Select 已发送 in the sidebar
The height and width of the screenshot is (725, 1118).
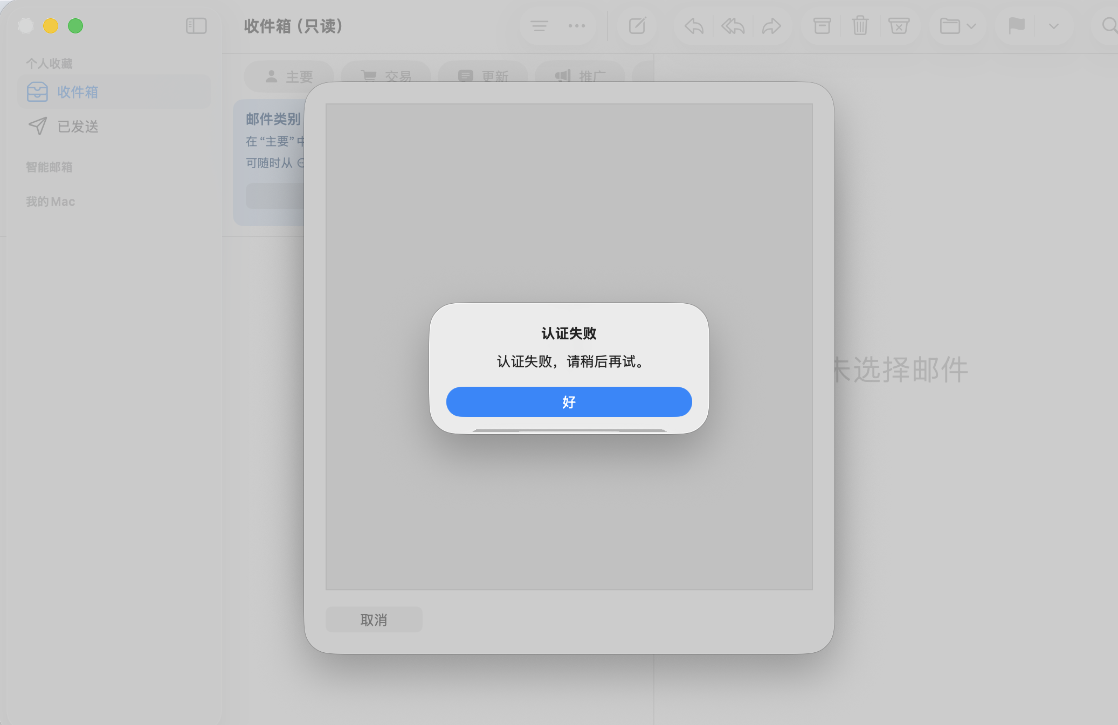coord(78,127)
